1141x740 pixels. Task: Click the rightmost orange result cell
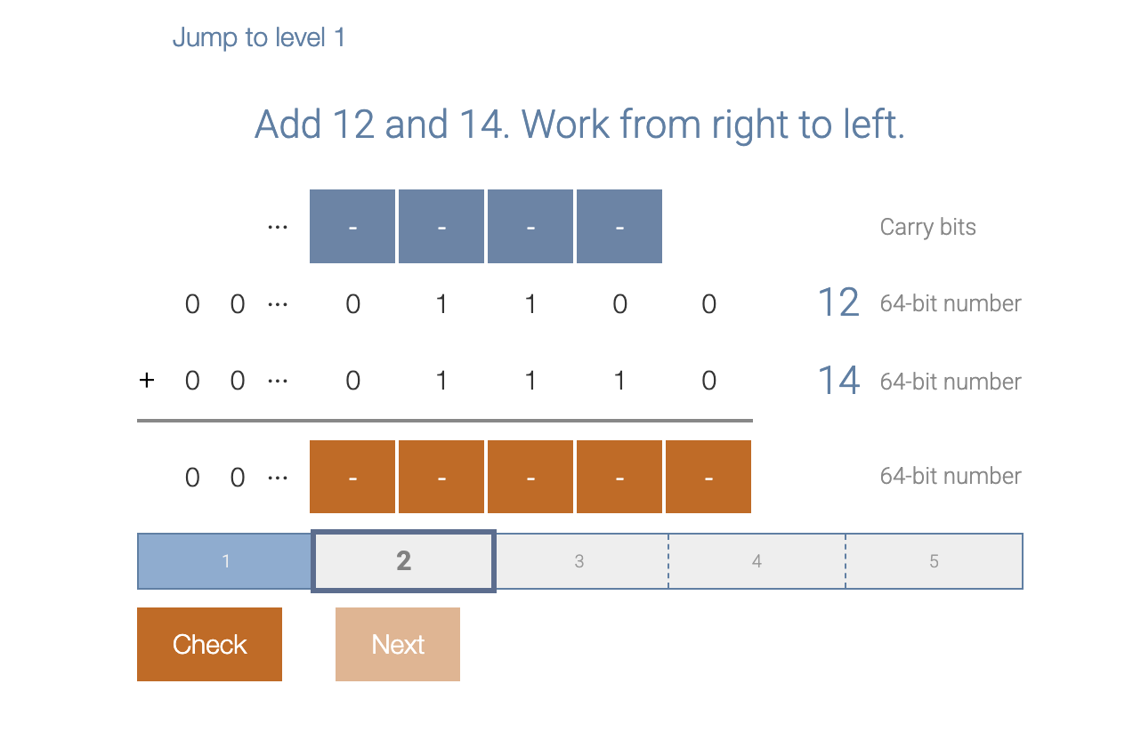tap(708, 477)
